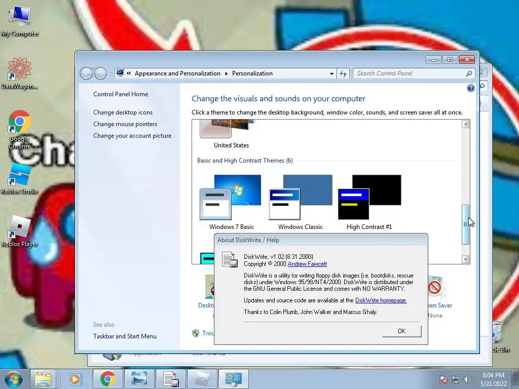Switch to Chrome in the taskbar
The height and width of the screenshot is (389, 519).
click(x=107, y=379)
